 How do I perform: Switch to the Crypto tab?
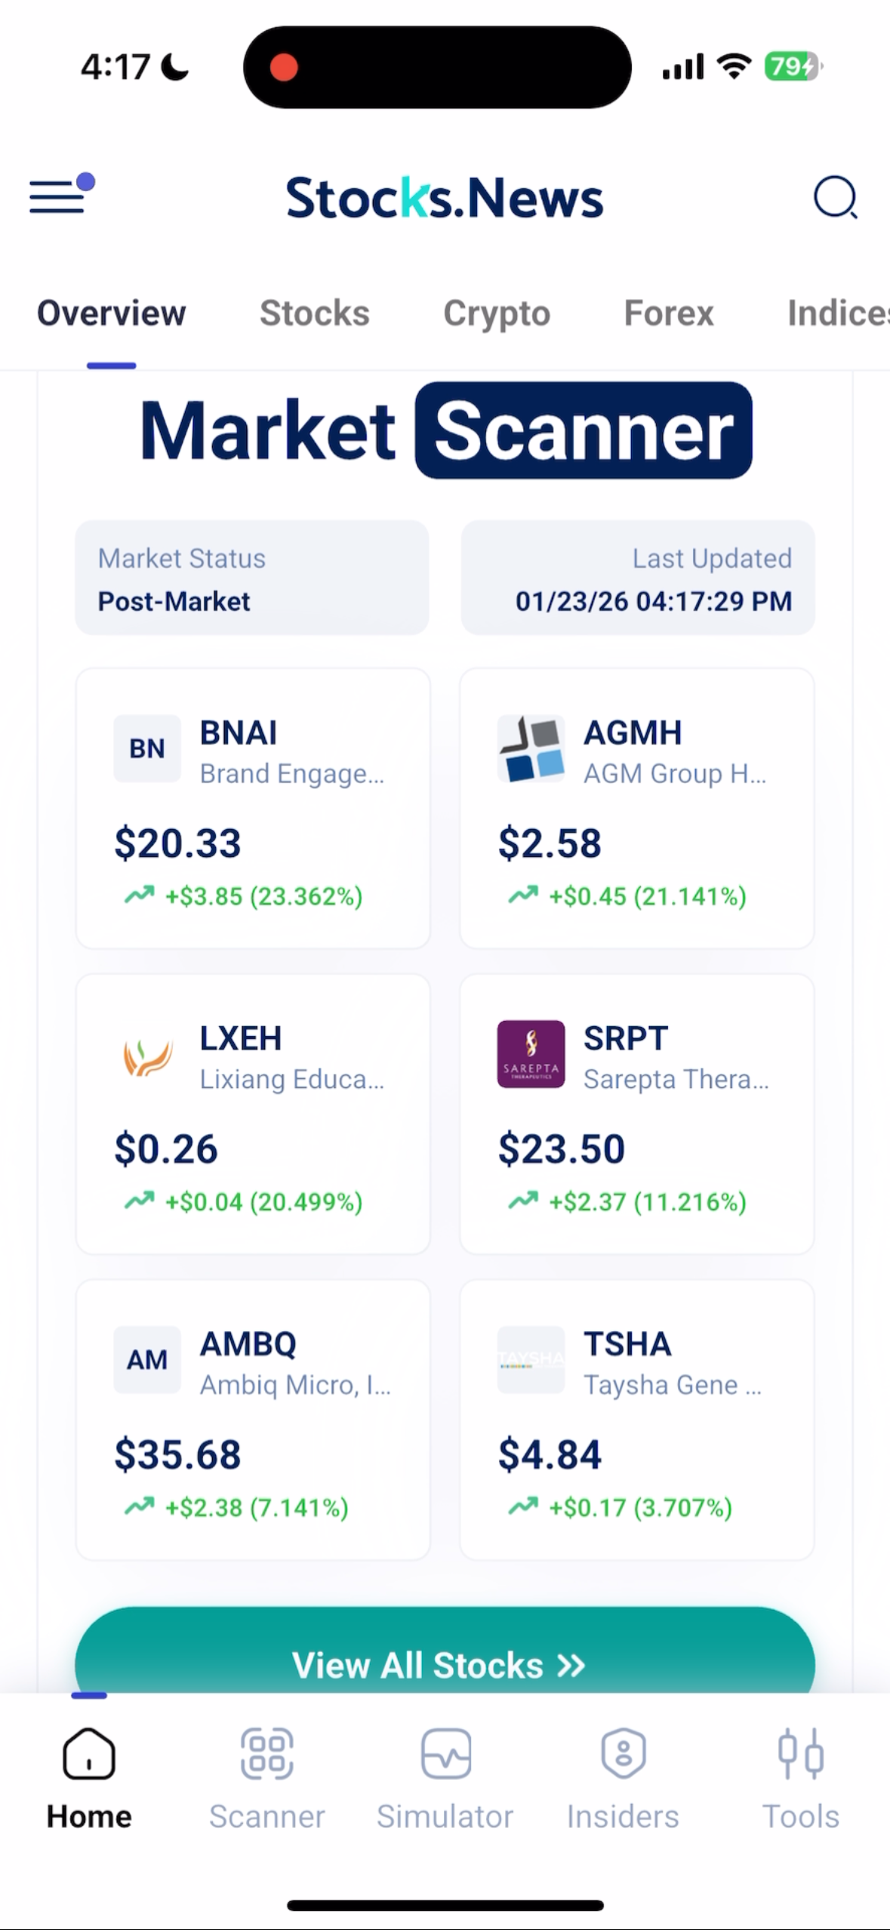[x=496, y=313]
